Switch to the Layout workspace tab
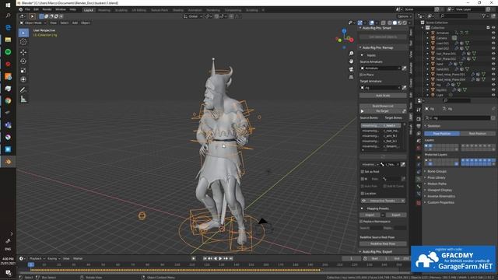498x280 pixels. click(x=88, y=10)
